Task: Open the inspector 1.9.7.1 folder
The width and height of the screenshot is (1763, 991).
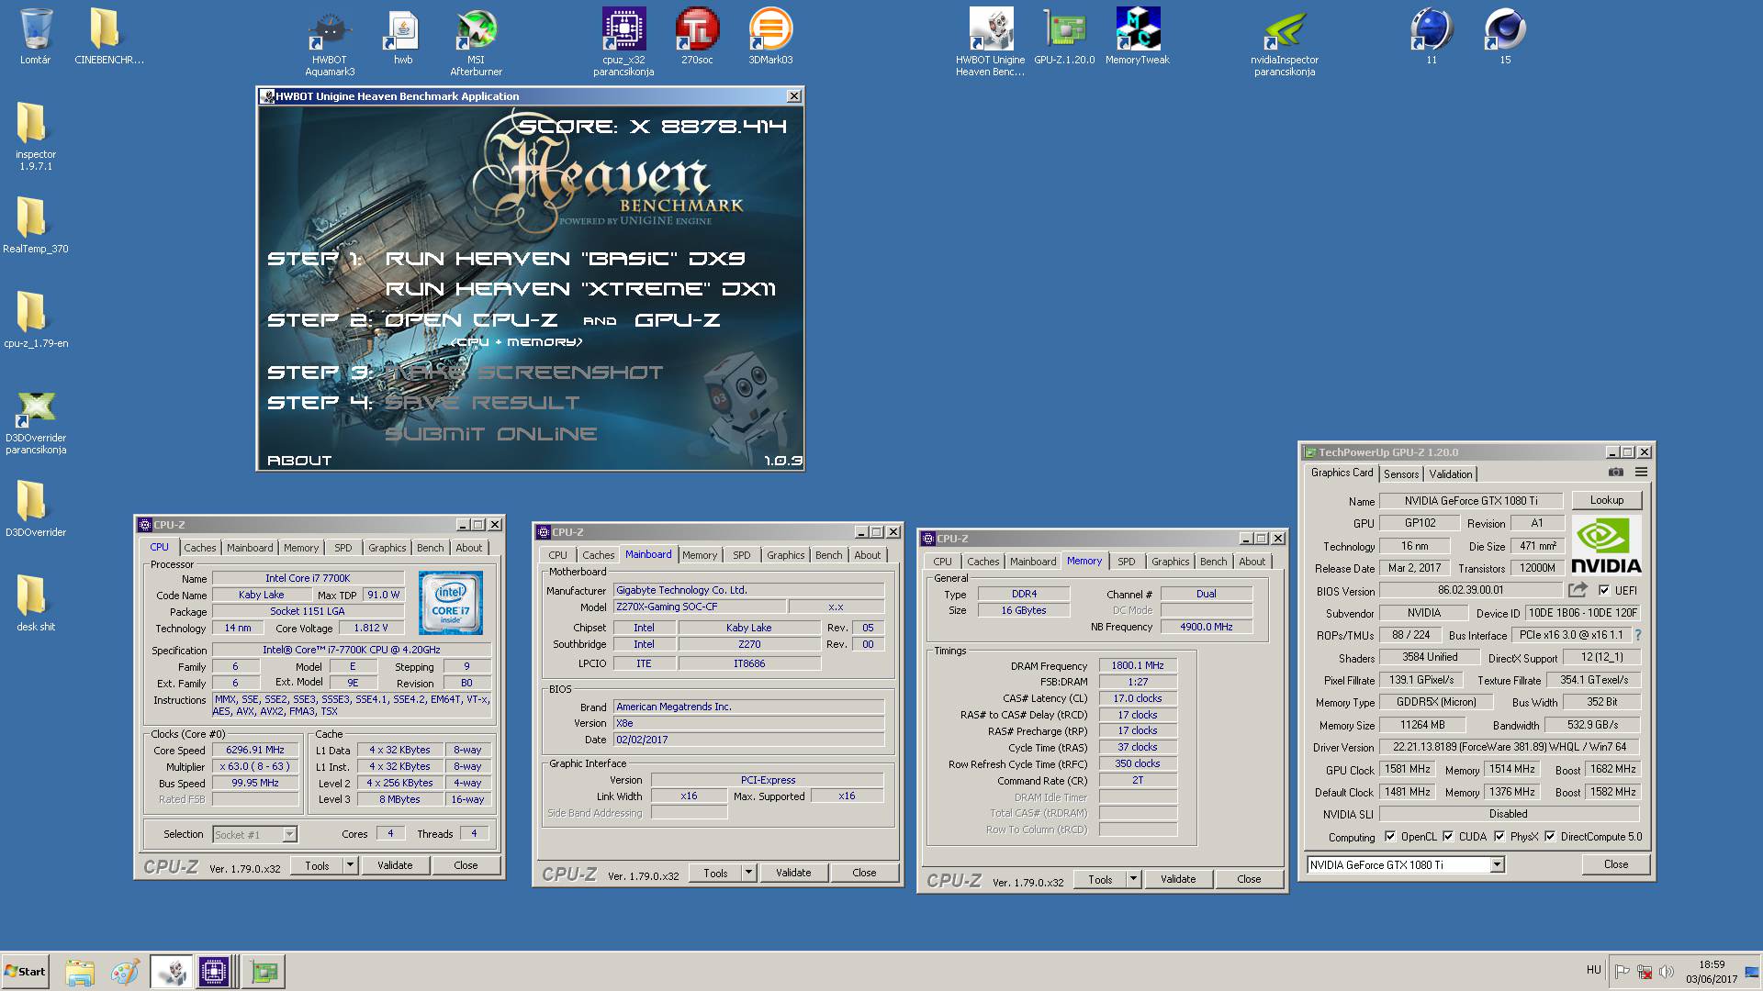Action: [36, 136]
